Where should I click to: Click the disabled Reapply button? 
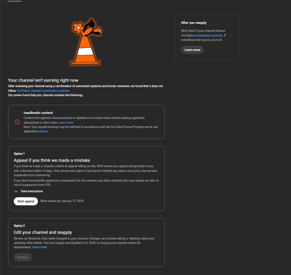pyautogui.click(x=23, y=257)
